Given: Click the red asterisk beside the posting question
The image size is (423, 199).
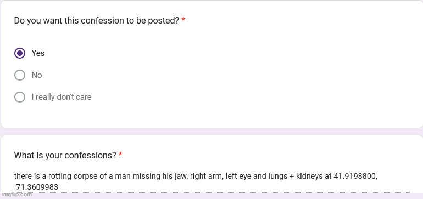Looking at the screenshot, I should pyautogui.click(x=183, y=20).
